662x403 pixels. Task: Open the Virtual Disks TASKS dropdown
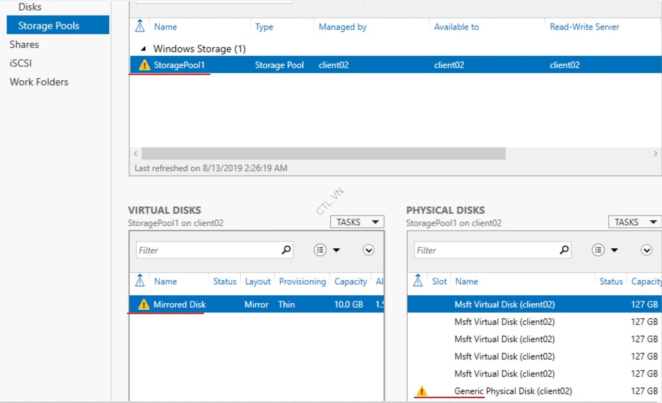(357, 222)
